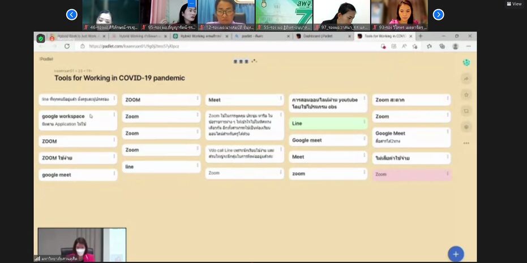Image resolution: width=527 pixels, height=263 pixels.
Task: Open browser favorites star icon
Action: pyautogui.click(x=429, y=46)
